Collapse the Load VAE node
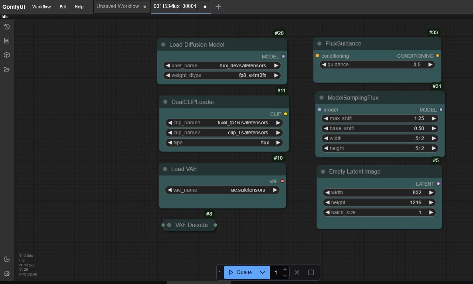Viewport: 473px width, 284px height. click(x=165, y=169)
